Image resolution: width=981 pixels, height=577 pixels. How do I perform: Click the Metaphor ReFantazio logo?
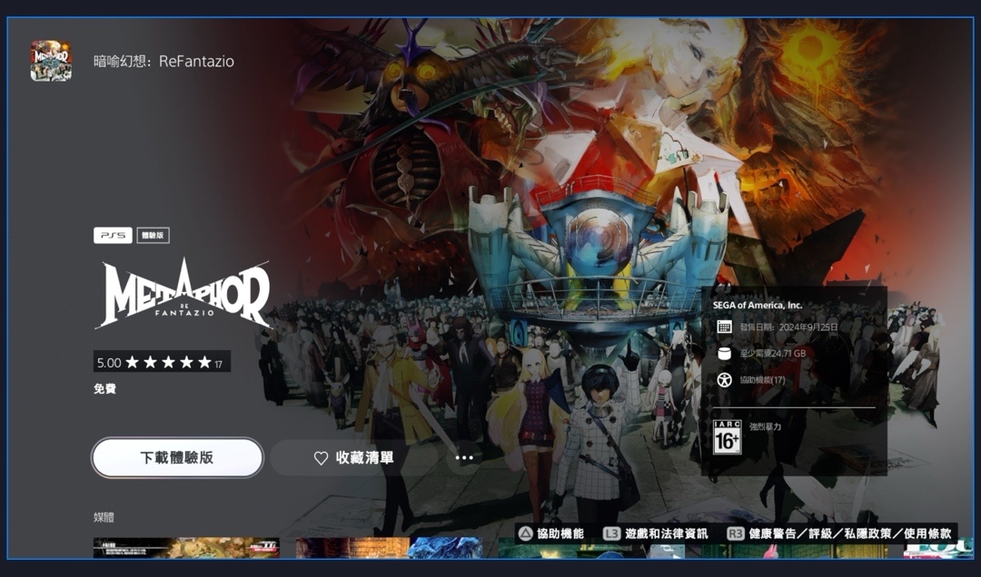[183, 294]
